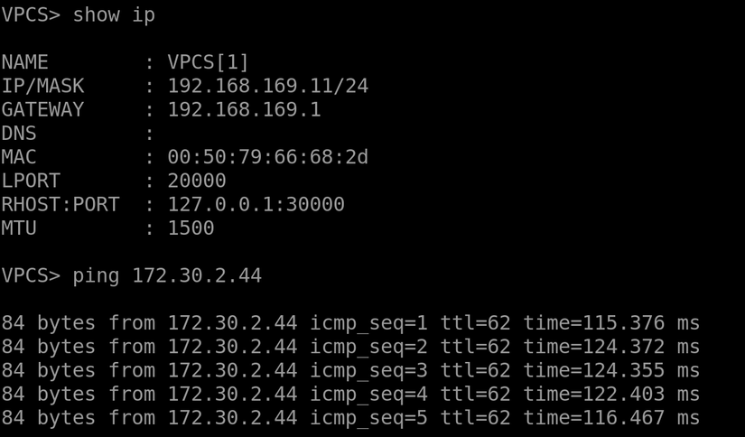
Task: Click the DNS field label
Action: tap(19, 134)
